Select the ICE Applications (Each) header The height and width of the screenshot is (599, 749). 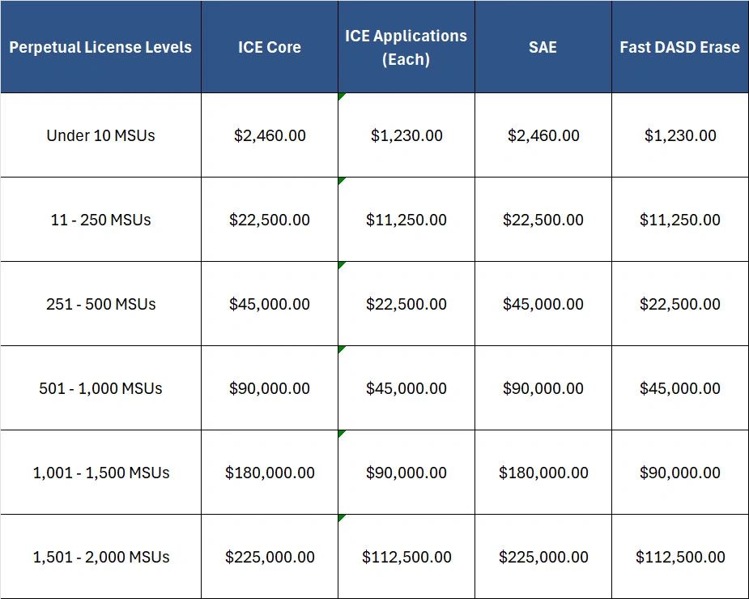click(x=406, y=47)
